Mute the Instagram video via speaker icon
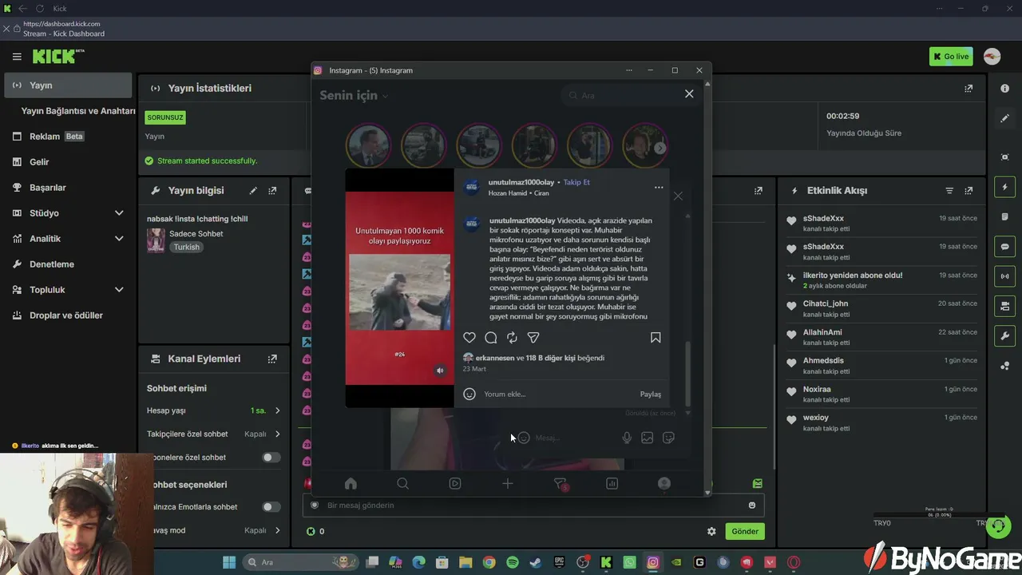Image resolution: width=1022 pixels, height=575 pixels. click(440, 371)
